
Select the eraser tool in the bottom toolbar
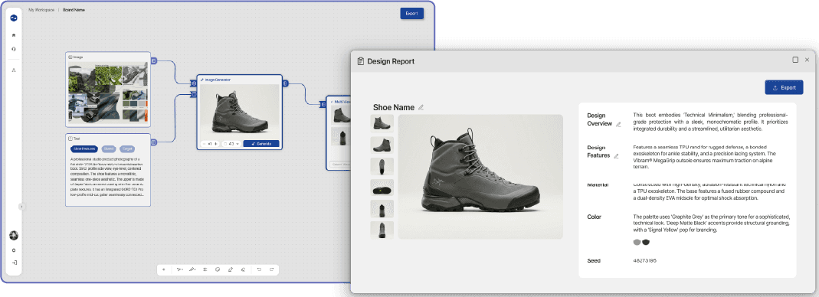243,269
